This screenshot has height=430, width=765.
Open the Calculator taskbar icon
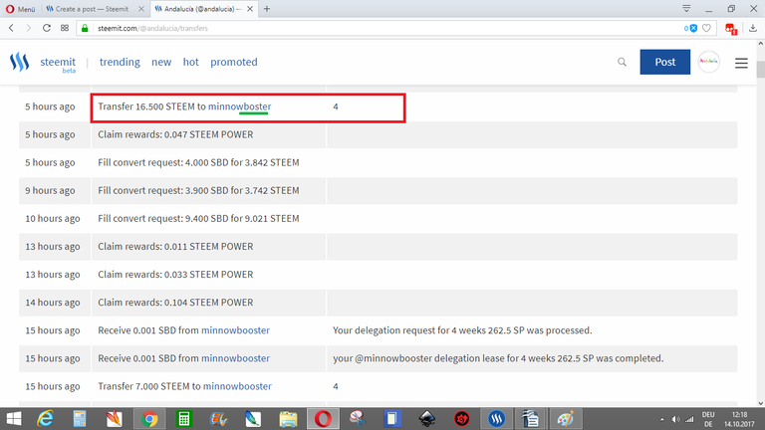point(80,419)
